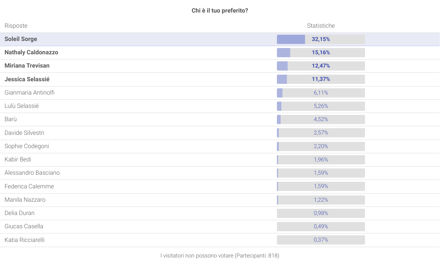Click the Sophie Codegoni entry
The width and height of the screenshot is (442, 263).
point(27,146)
